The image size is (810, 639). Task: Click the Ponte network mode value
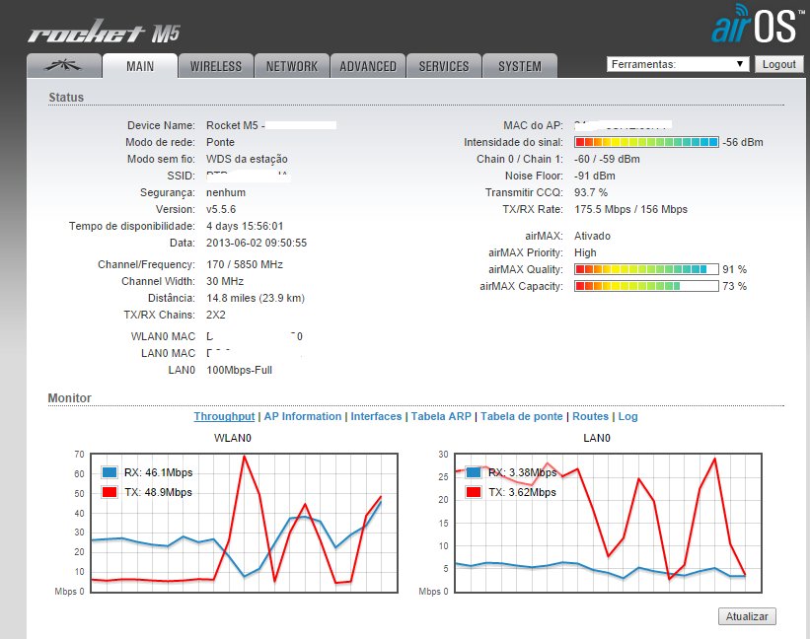tap(221, 142)
